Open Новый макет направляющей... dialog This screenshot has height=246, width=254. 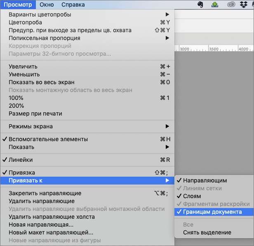[87, 232]
